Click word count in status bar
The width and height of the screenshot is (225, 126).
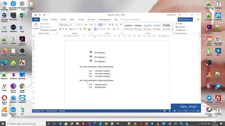click(x=52, y=111)
